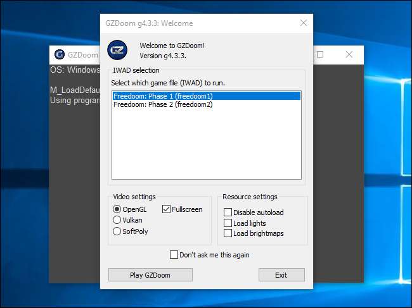Viewport: 412px width, 308px height.
Task: Maximize the background GZDoom console window
Action: 320,54
